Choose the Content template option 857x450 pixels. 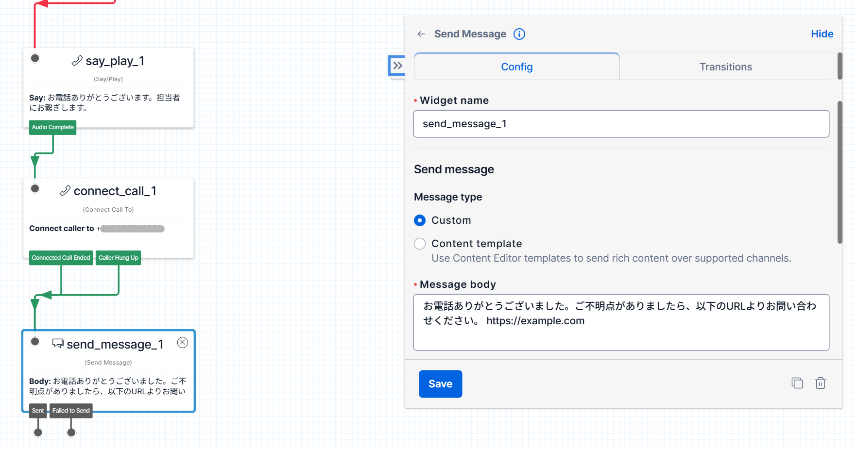tap(419, 243)
